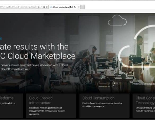Click the address bar search magnifier icon

pos(39,7)
